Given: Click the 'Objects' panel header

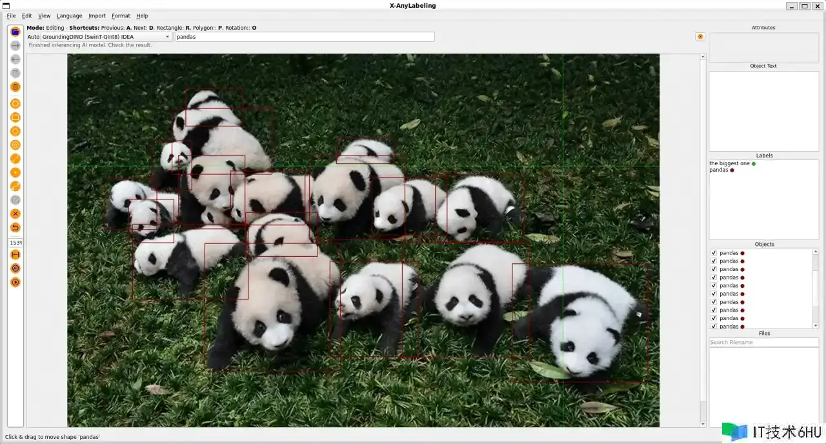Looking at the screenshot, I should pyautogui.click(x=764, y=244).
